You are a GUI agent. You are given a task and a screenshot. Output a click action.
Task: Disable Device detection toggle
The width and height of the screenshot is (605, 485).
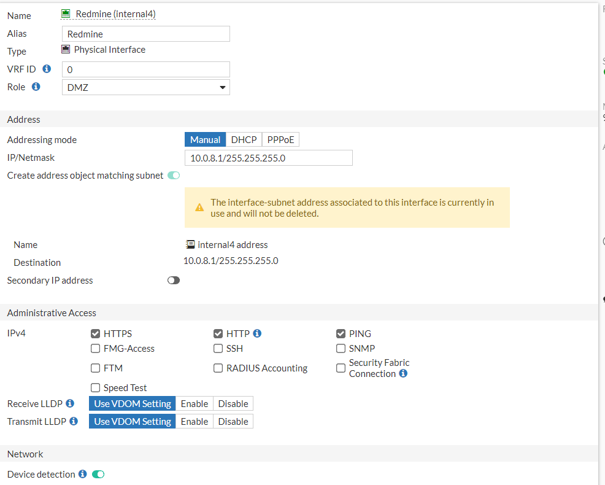click(98, 474)
